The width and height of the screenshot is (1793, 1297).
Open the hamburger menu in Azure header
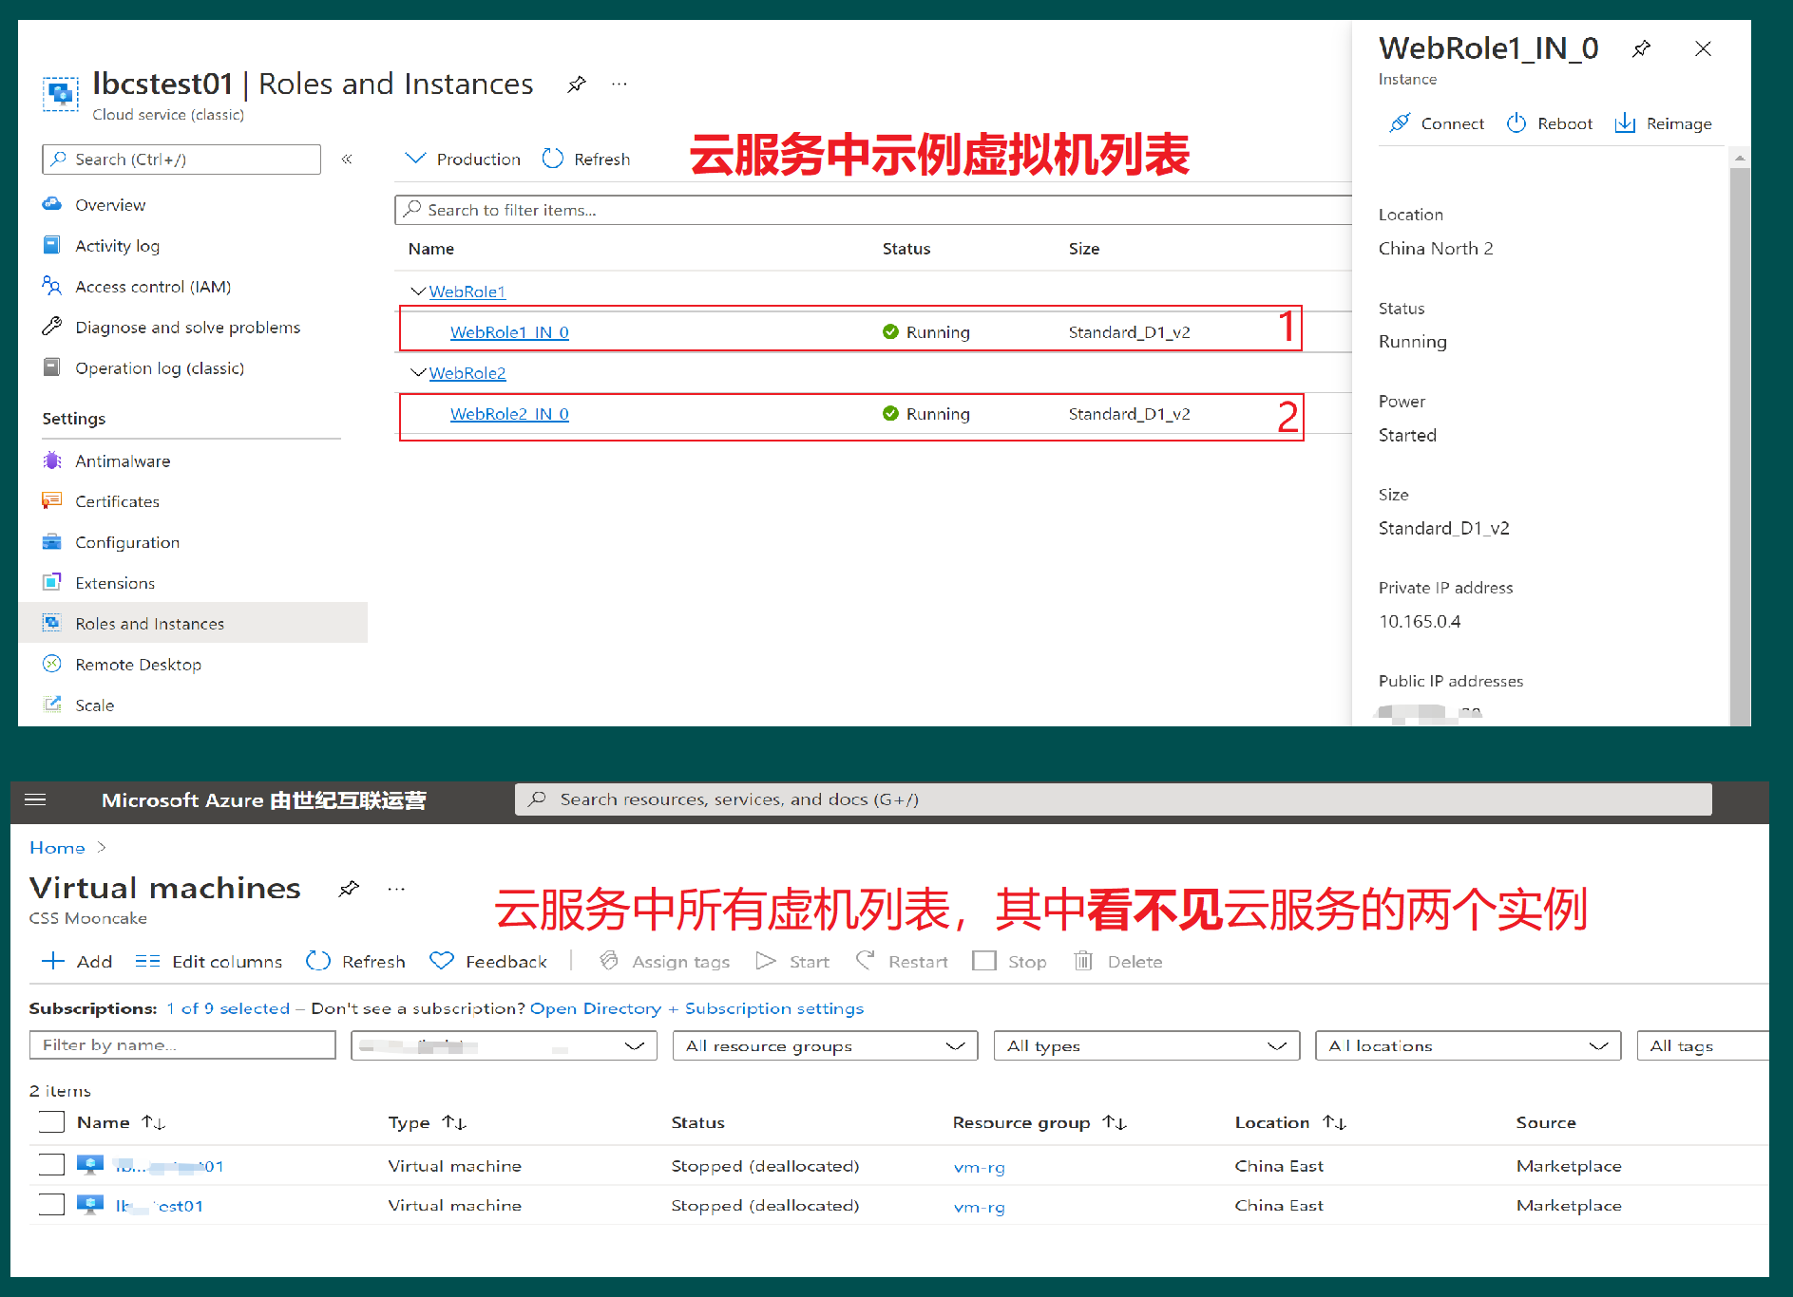(x=35, y=799)
